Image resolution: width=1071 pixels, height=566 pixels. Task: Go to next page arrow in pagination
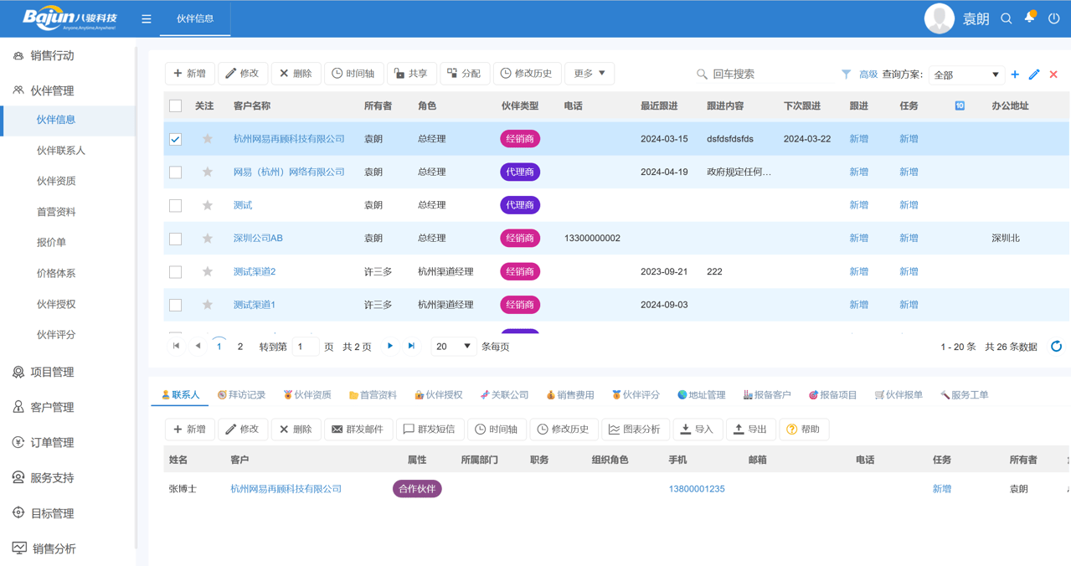(x=390, y=346)
